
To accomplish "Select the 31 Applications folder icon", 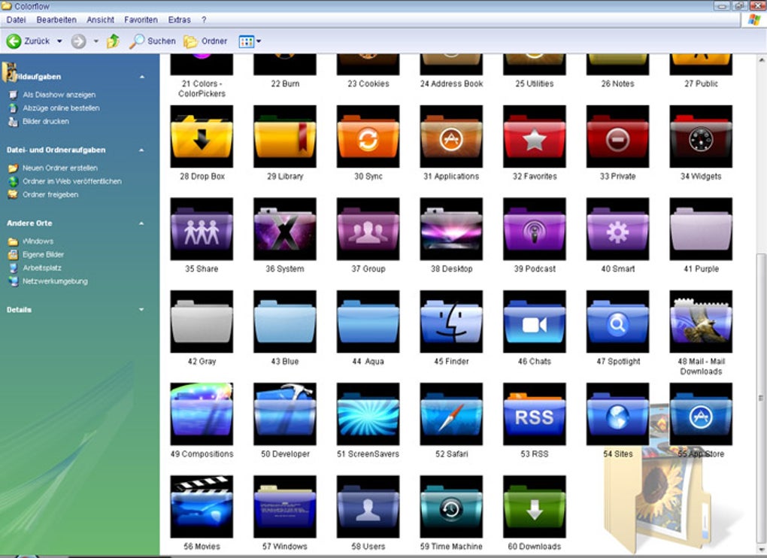I will (451, 136).
